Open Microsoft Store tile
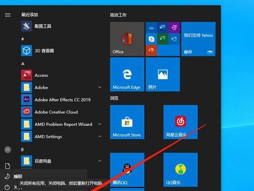Image resolution: width=254 pixels, height=191 pixels. [127, 122]
